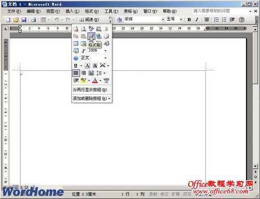This screenshot has height=199, width=260.
Task: Open the 表格 menu
Action: pyautogui.click(x=131, y=11)
